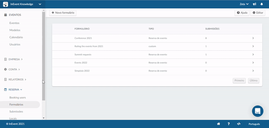Click the InEvent Knowledge logo icon
Viewport: 269px width, 128px height.
pos(5,4)
